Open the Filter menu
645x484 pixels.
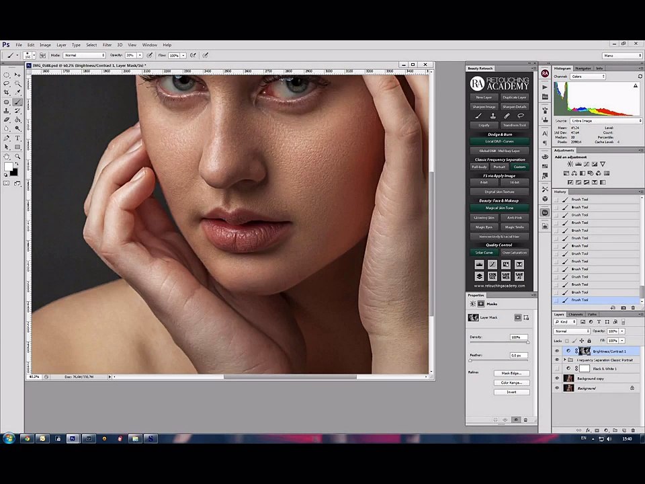coord(107,45)
